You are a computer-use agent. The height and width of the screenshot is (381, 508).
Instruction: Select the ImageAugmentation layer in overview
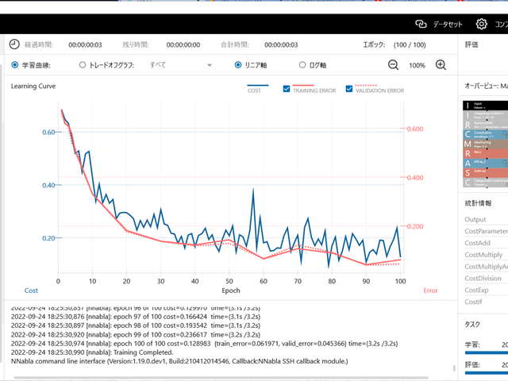(485, 115)
